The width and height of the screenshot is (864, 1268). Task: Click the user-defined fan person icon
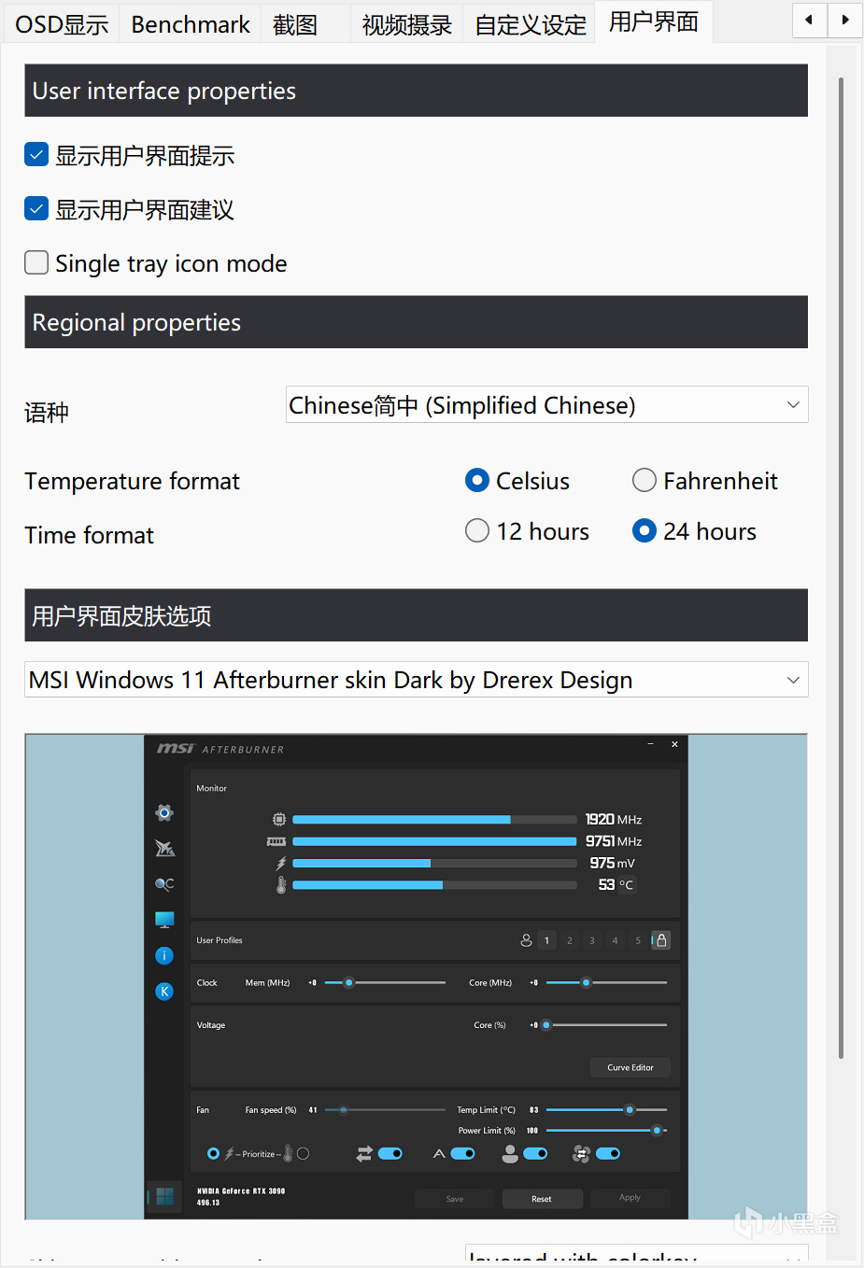pyautogui.click(x=510, y=1154)
